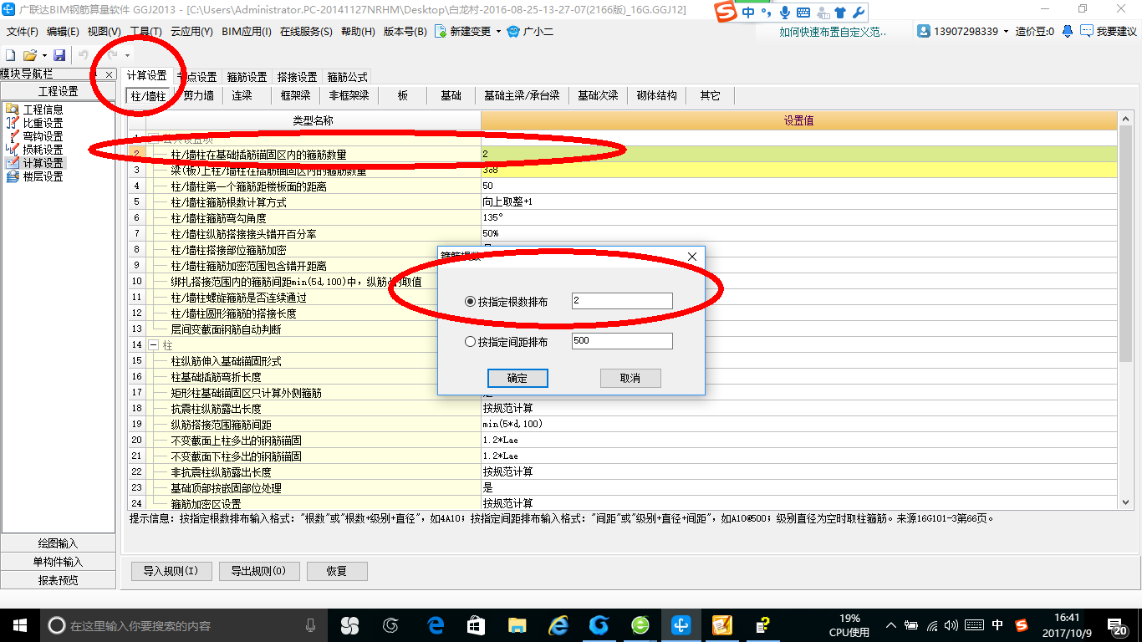Select 楼层设置 in the navigation tree
This screenshot has width=1142, height=642.
pyautogui.click(x=42, y=176)
